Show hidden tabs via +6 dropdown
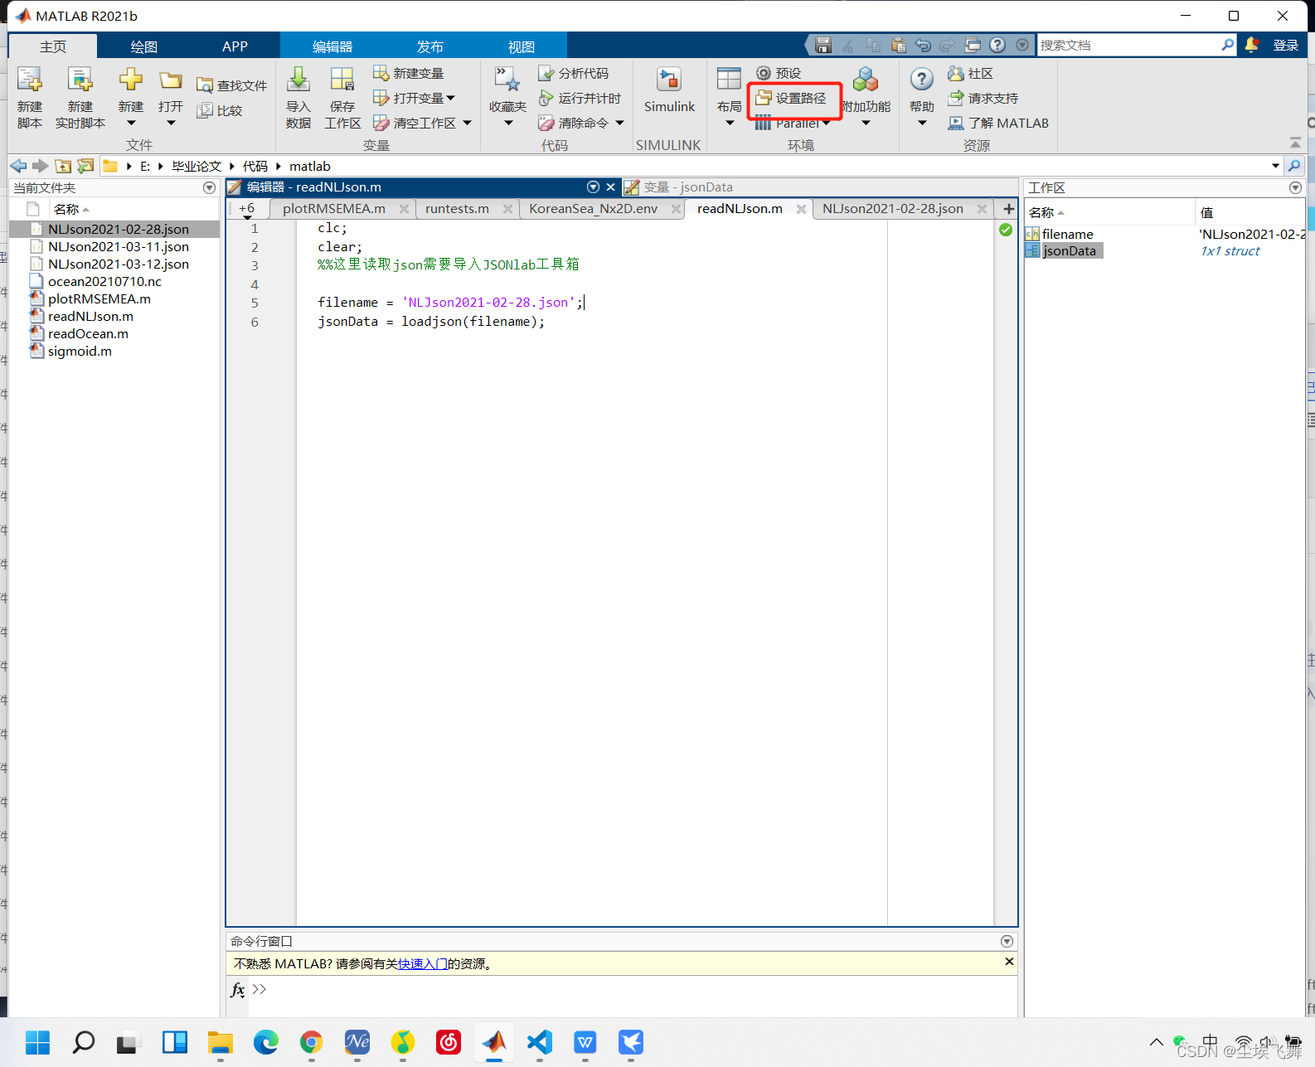This screenshot has height=1067, width=1315. pyautogui.click(x=247, y=210)
